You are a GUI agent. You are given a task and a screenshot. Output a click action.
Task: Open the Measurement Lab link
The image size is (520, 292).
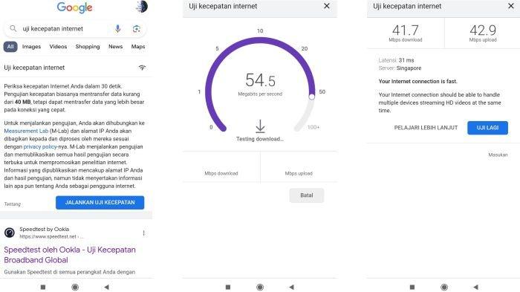pyautogui.click(x=26, y=131)
